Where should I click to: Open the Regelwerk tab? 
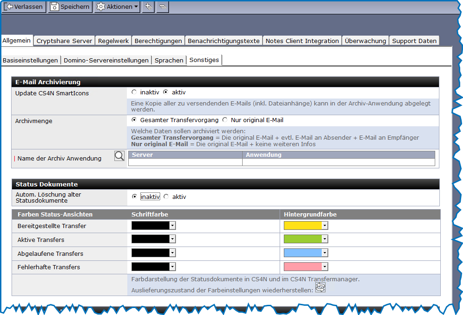click(x=113, y=41)
